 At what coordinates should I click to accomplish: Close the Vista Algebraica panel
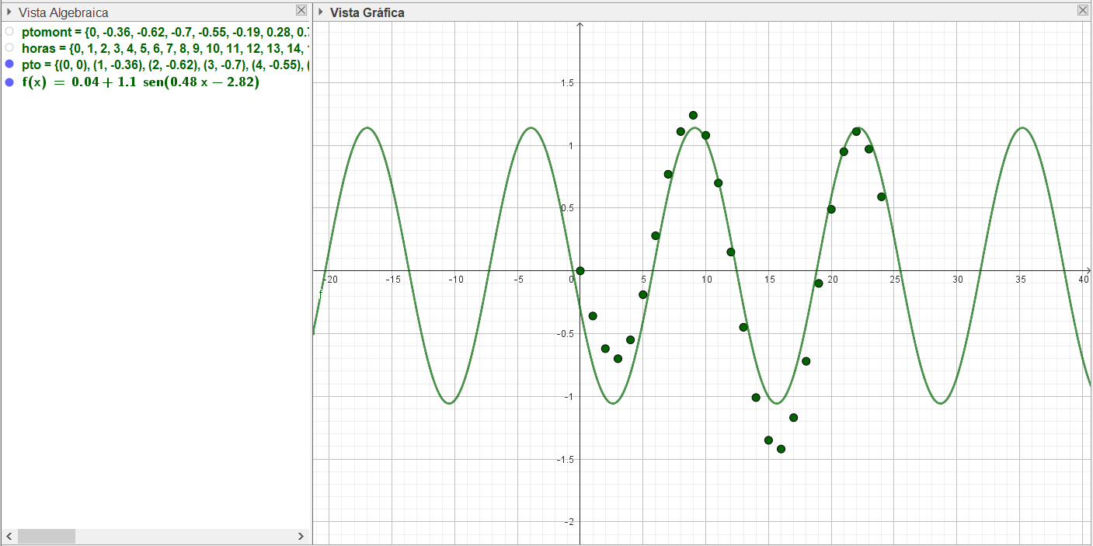coord(301,11)
